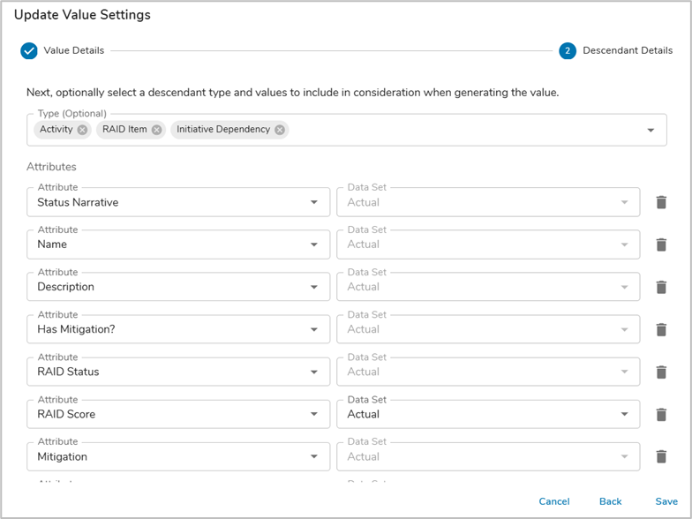Delete the Mitigation attribute row

[661, 456]
